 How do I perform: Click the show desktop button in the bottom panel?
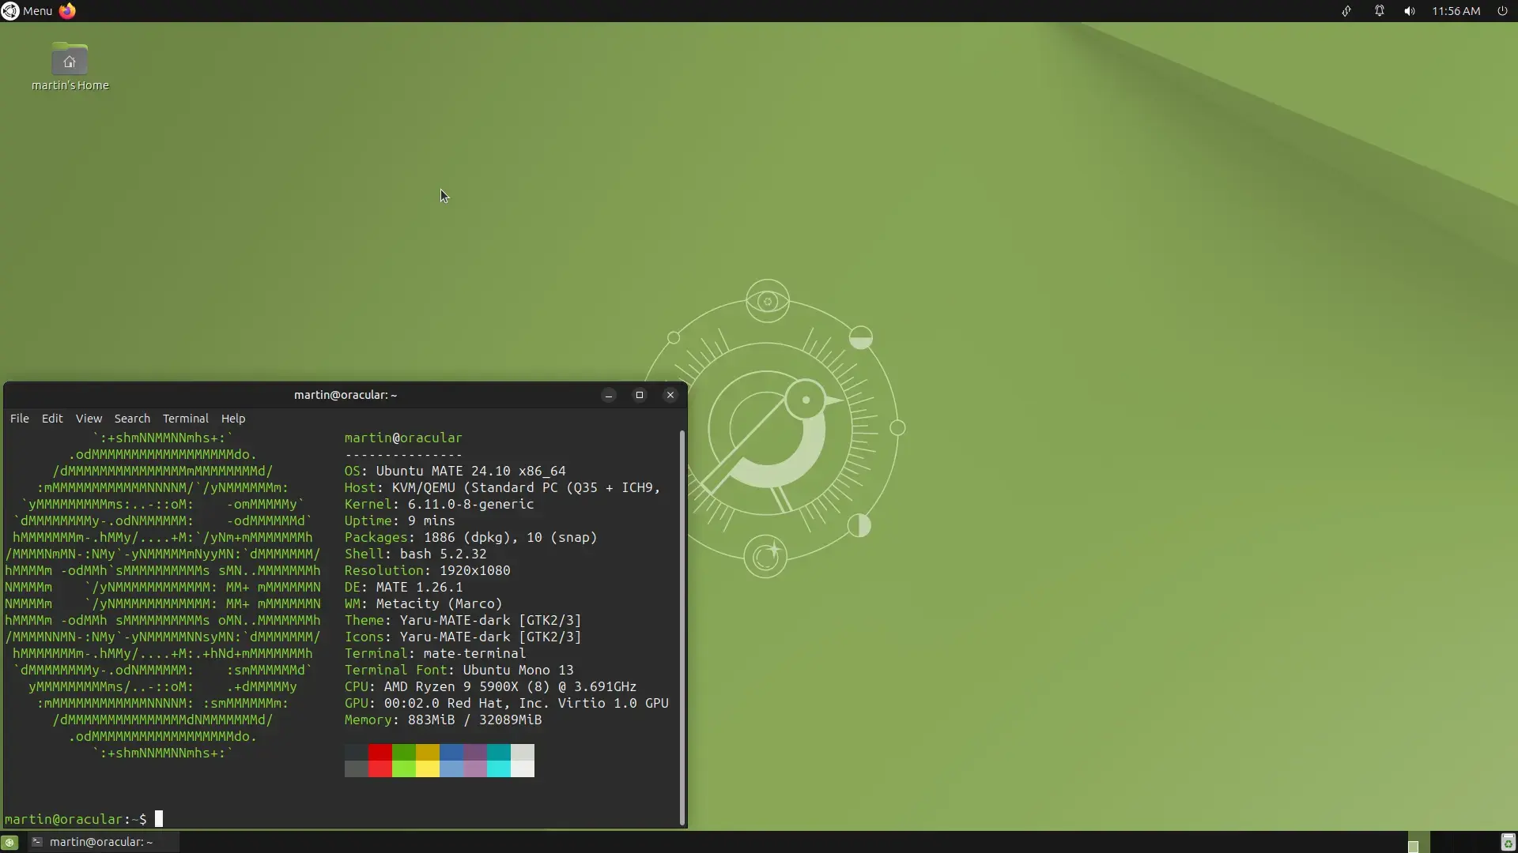click(9, 842)
